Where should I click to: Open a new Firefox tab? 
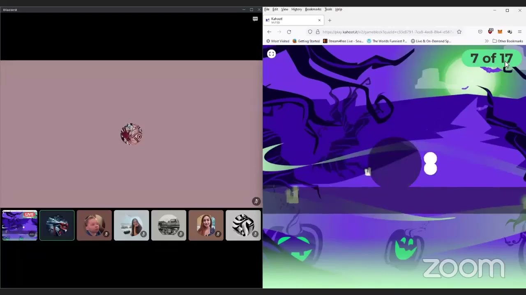pyautogui.click(x=330, y=20)
